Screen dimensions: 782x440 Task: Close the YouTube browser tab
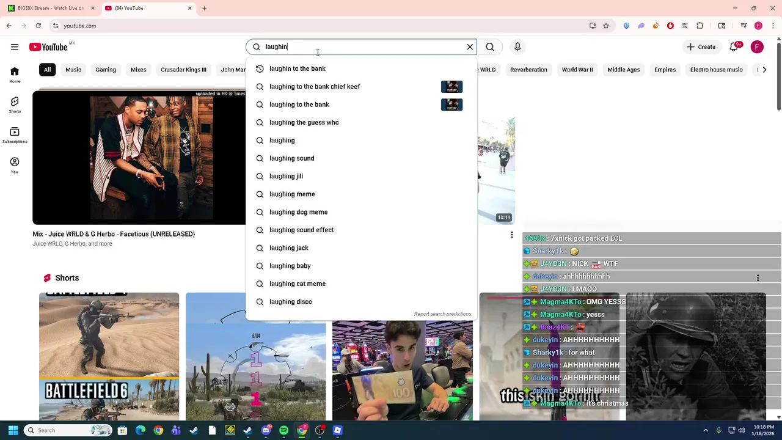point(189,8)
